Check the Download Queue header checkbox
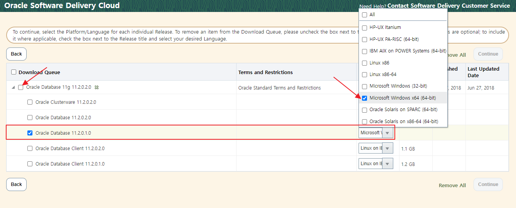Viewport: 516px width, 208px height. pyautogui.click(x=14, y=72)
